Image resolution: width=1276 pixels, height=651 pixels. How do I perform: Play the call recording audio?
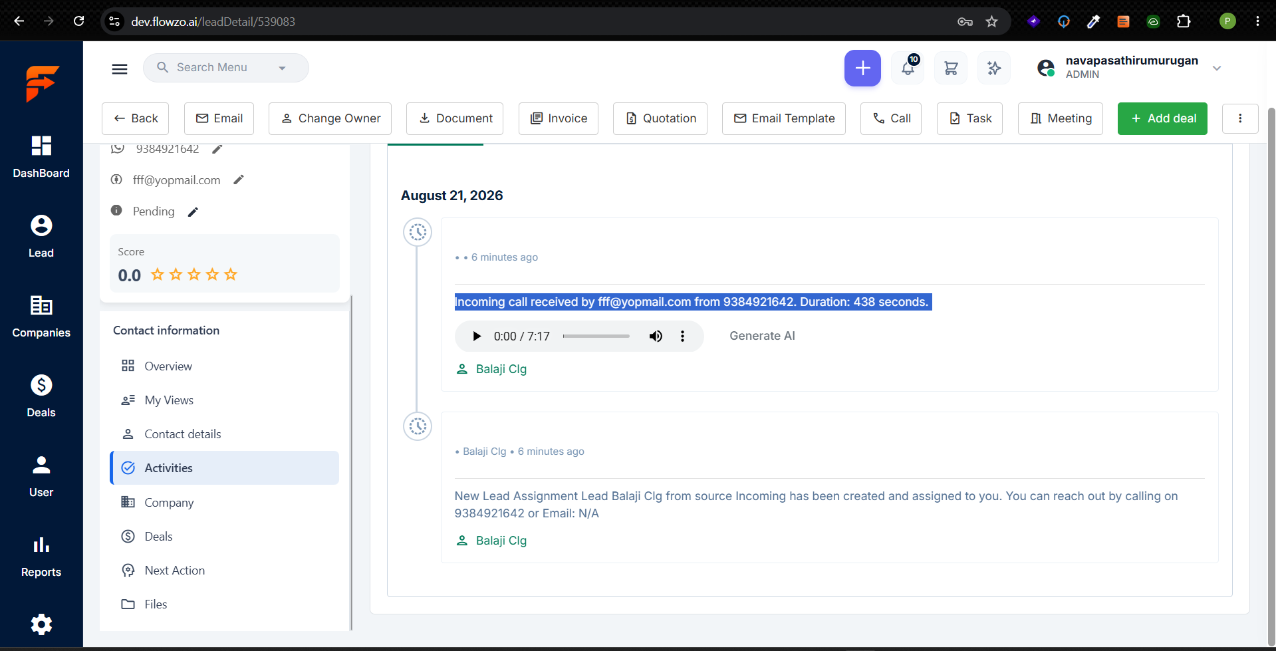(476, 336)
